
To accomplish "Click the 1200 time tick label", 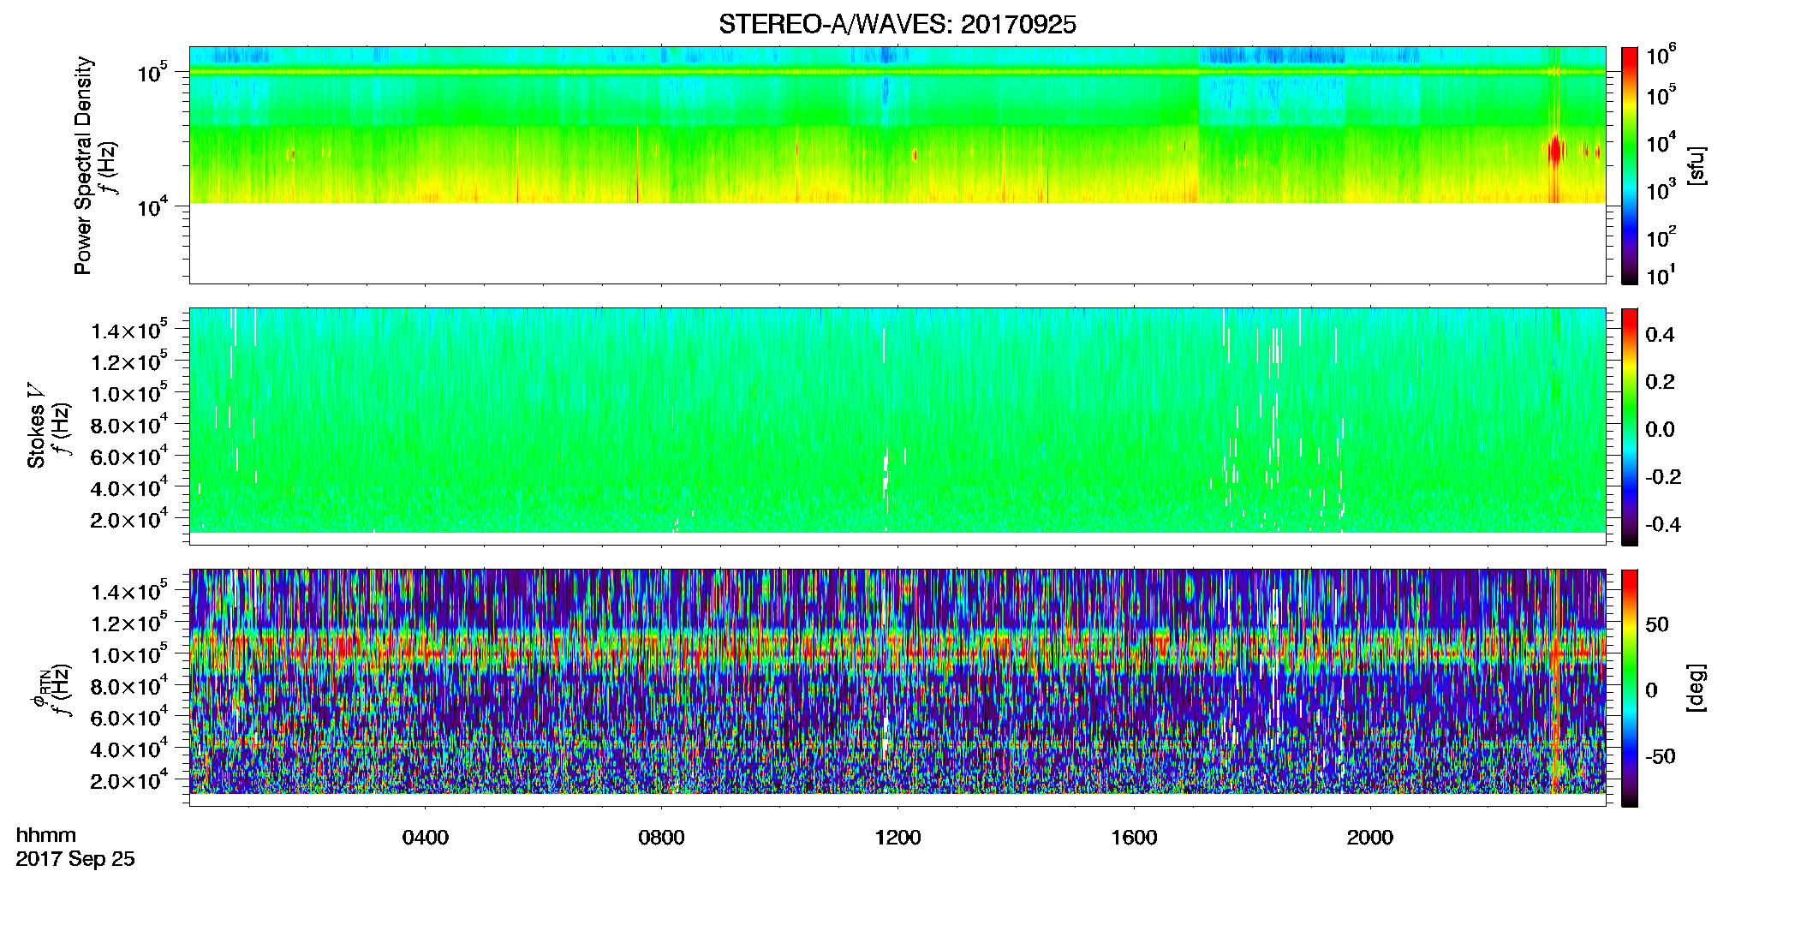I will [x=897, y=838].
